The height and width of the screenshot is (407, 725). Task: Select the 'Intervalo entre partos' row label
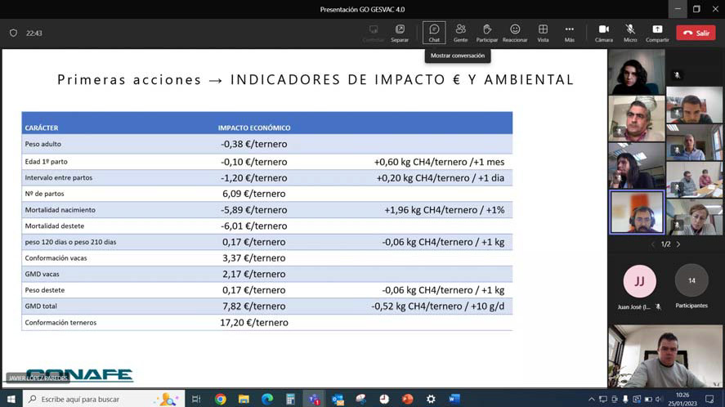[59, 177]
